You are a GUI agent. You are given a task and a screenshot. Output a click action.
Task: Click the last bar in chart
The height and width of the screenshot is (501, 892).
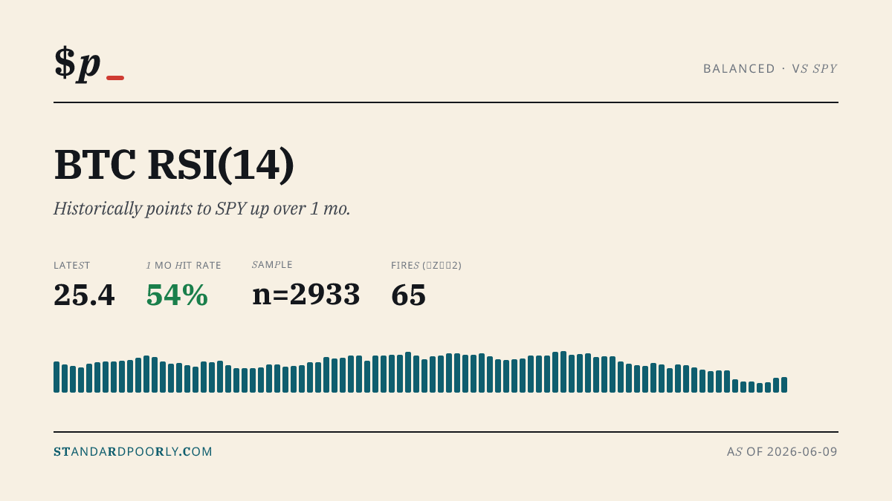(784, 384)
